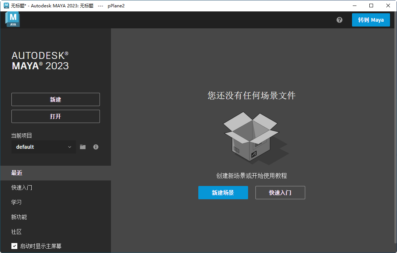
Task: Expand the chevron on the project selector
Action: [x=70, y=147]
